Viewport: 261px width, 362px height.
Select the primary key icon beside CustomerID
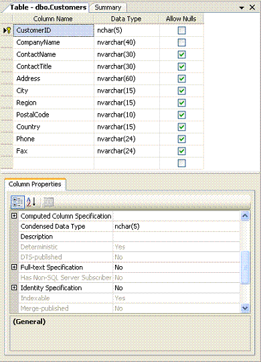[7, 30]
